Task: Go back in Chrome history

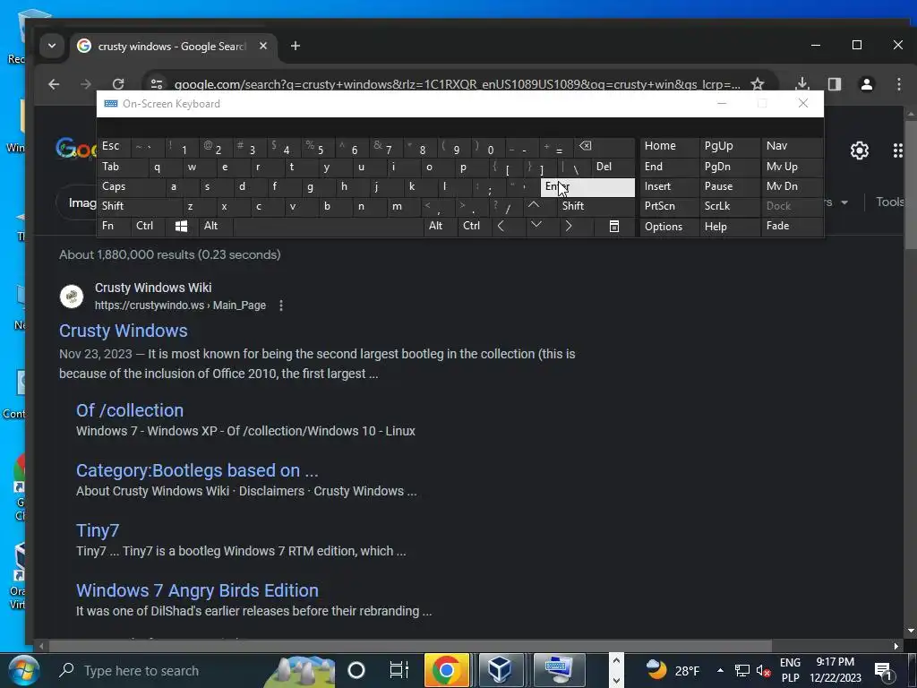Action: coord(54,84)
